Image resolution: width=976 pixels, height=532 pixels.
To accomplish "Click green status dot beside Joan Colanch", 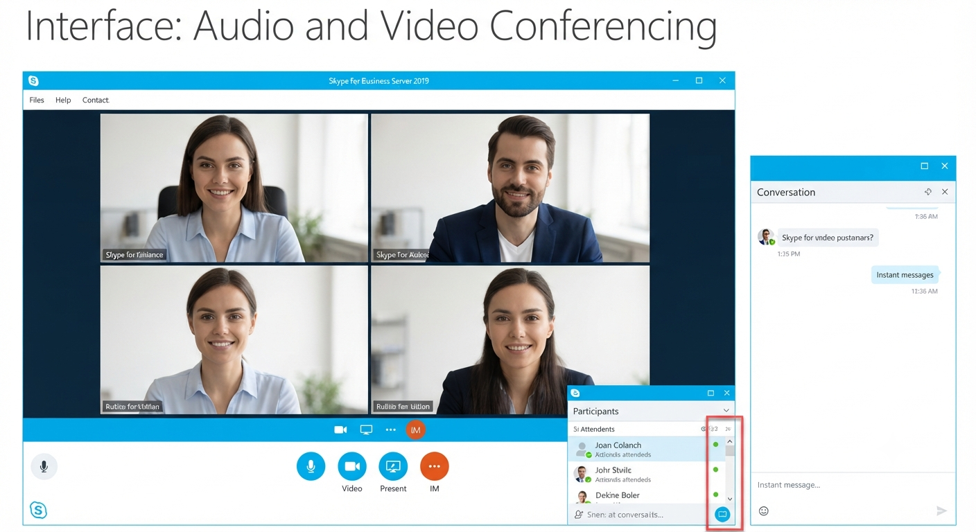I will tap(715, 445).
